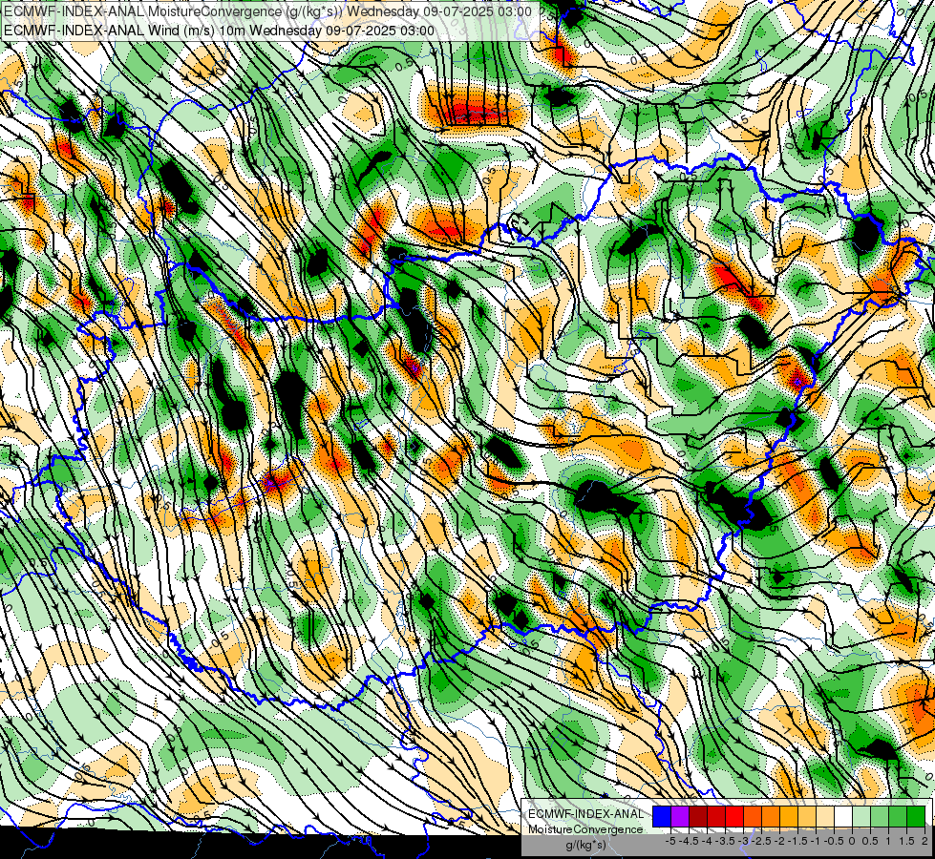Click the MoistureConvergence title line at the top
Screen dimensions: 935x859
[x=267, y=11]
